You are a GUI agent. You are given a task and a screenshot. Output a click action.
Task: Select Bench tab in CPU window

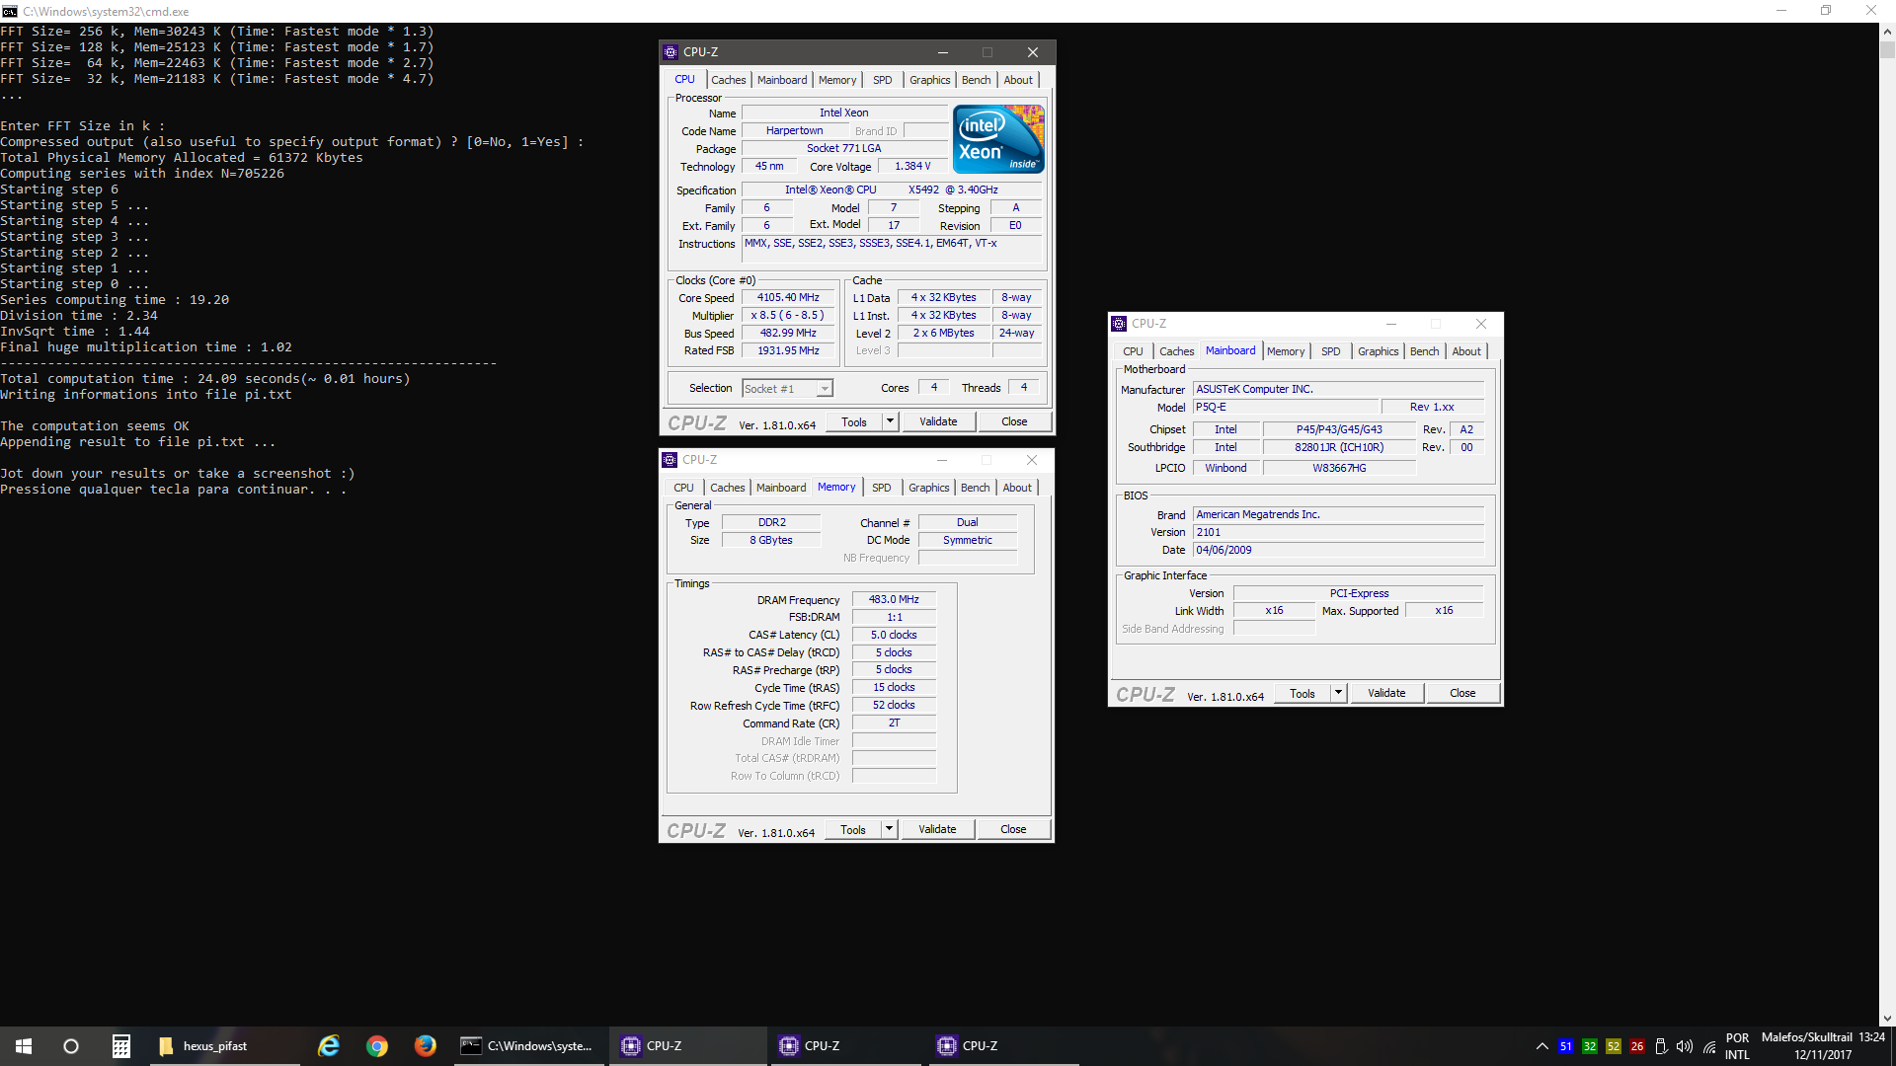976,80
